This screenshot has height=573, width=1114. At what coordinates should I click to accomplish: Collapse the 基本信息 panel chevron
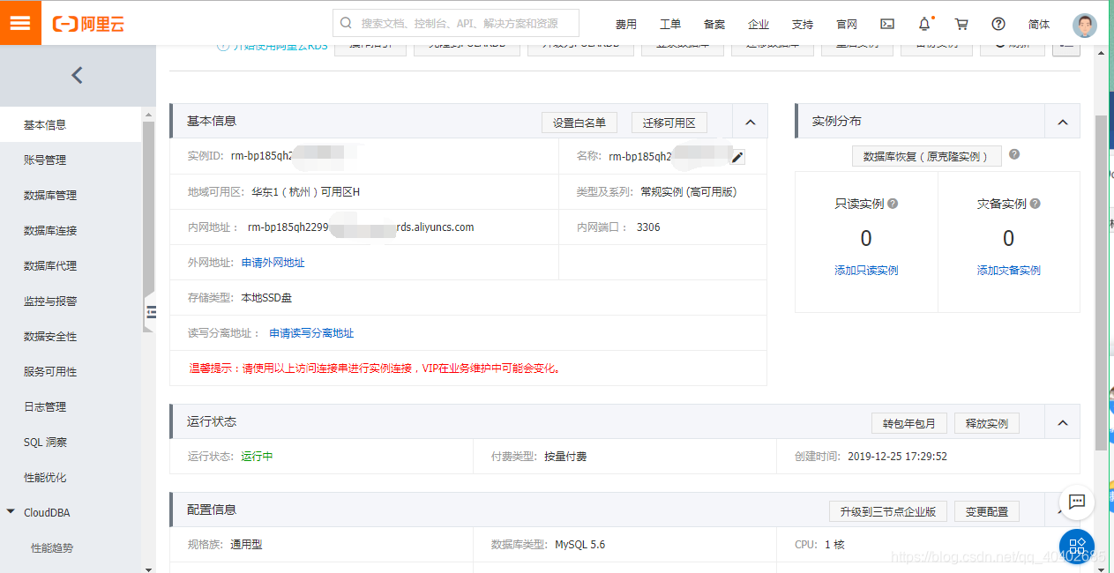click(x=751, y=121)
